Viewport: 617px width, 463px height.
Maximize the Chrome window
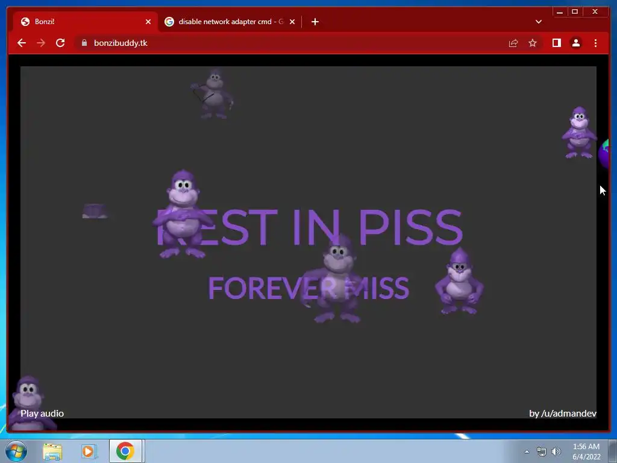575,12
